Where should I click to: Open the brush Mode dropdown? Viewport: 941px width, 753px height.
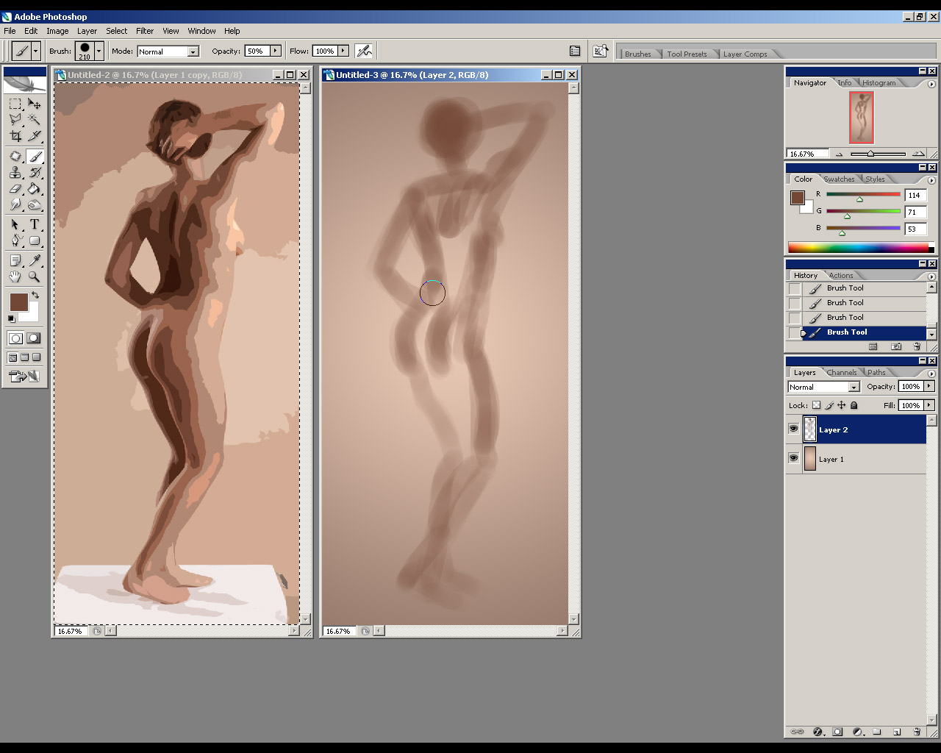coord(193,51)
